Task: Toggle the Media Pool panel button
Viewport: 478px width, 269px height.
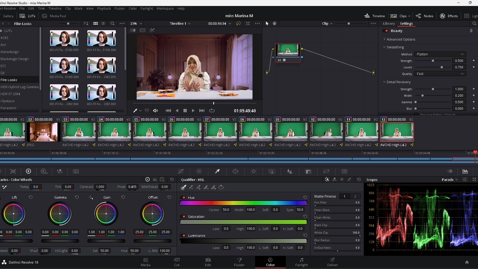Action: (54, 16)
